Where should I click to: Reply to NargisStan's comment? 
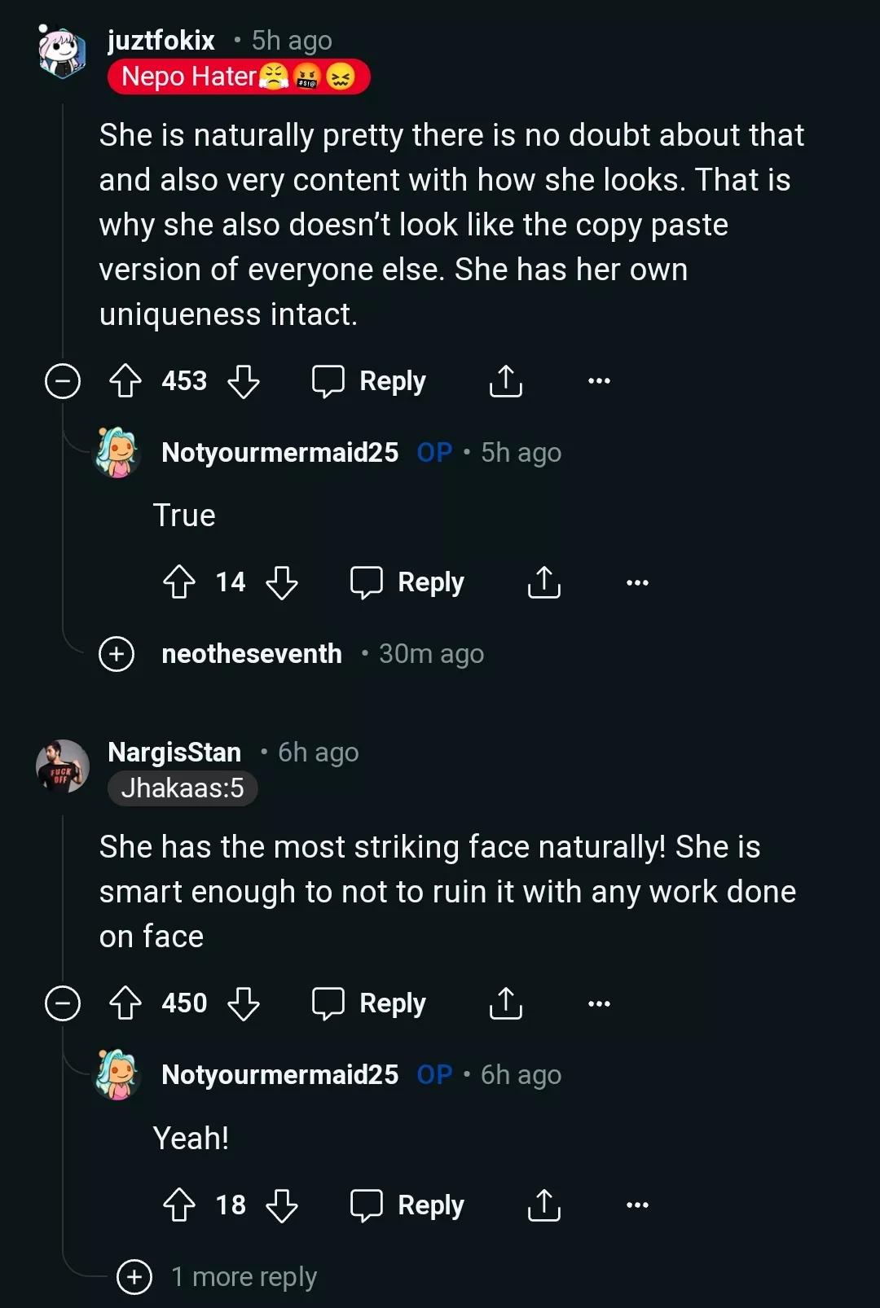pyautogui.click(x=369, y=1003)
